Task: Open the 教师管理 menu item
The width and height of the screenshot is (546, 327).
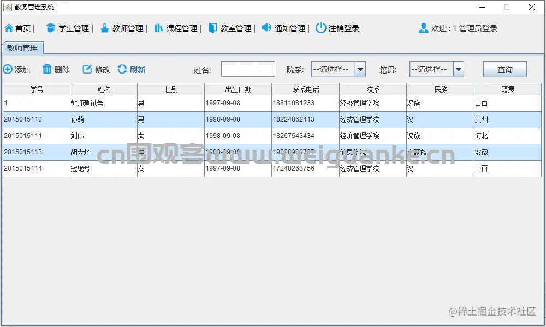Action: click(128, 28)
